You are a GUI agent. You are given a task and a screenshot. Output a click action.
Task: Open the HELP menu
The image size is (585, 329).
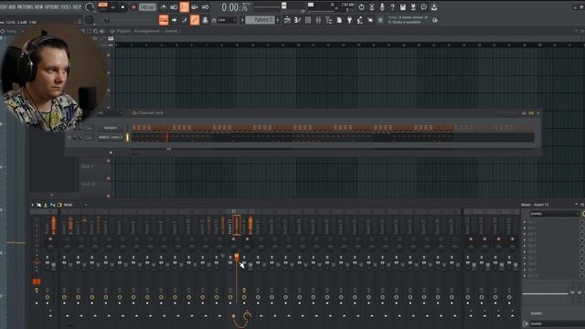coord(77,7)
